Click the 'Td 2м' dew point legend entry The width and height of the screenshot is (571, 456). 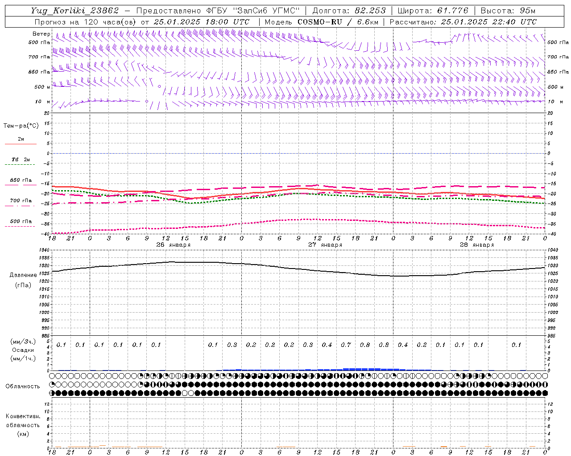21,159
